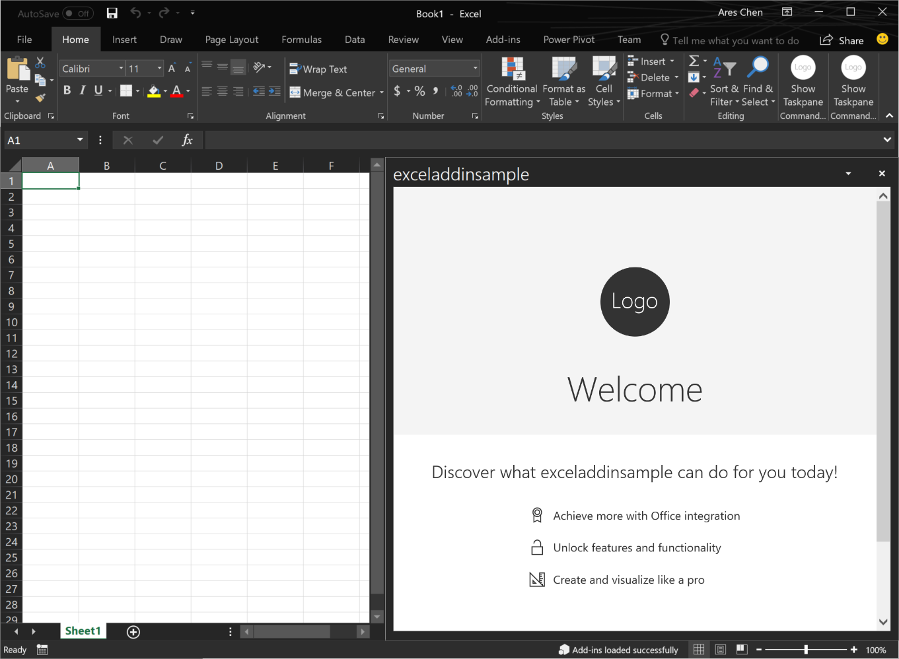Open Conditional Formatting options
The width and height of the screenshot is (899, 659).
(512, 81)
